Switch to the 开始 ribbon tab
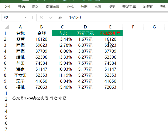The height and width of the screenshot is (132, 168). pos(21,7)
